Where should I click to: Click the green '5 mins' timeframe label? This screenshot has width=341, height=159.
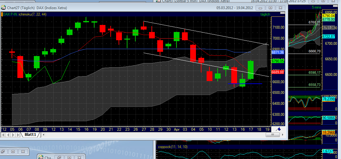pyautogui.click(x=316, y=8)
